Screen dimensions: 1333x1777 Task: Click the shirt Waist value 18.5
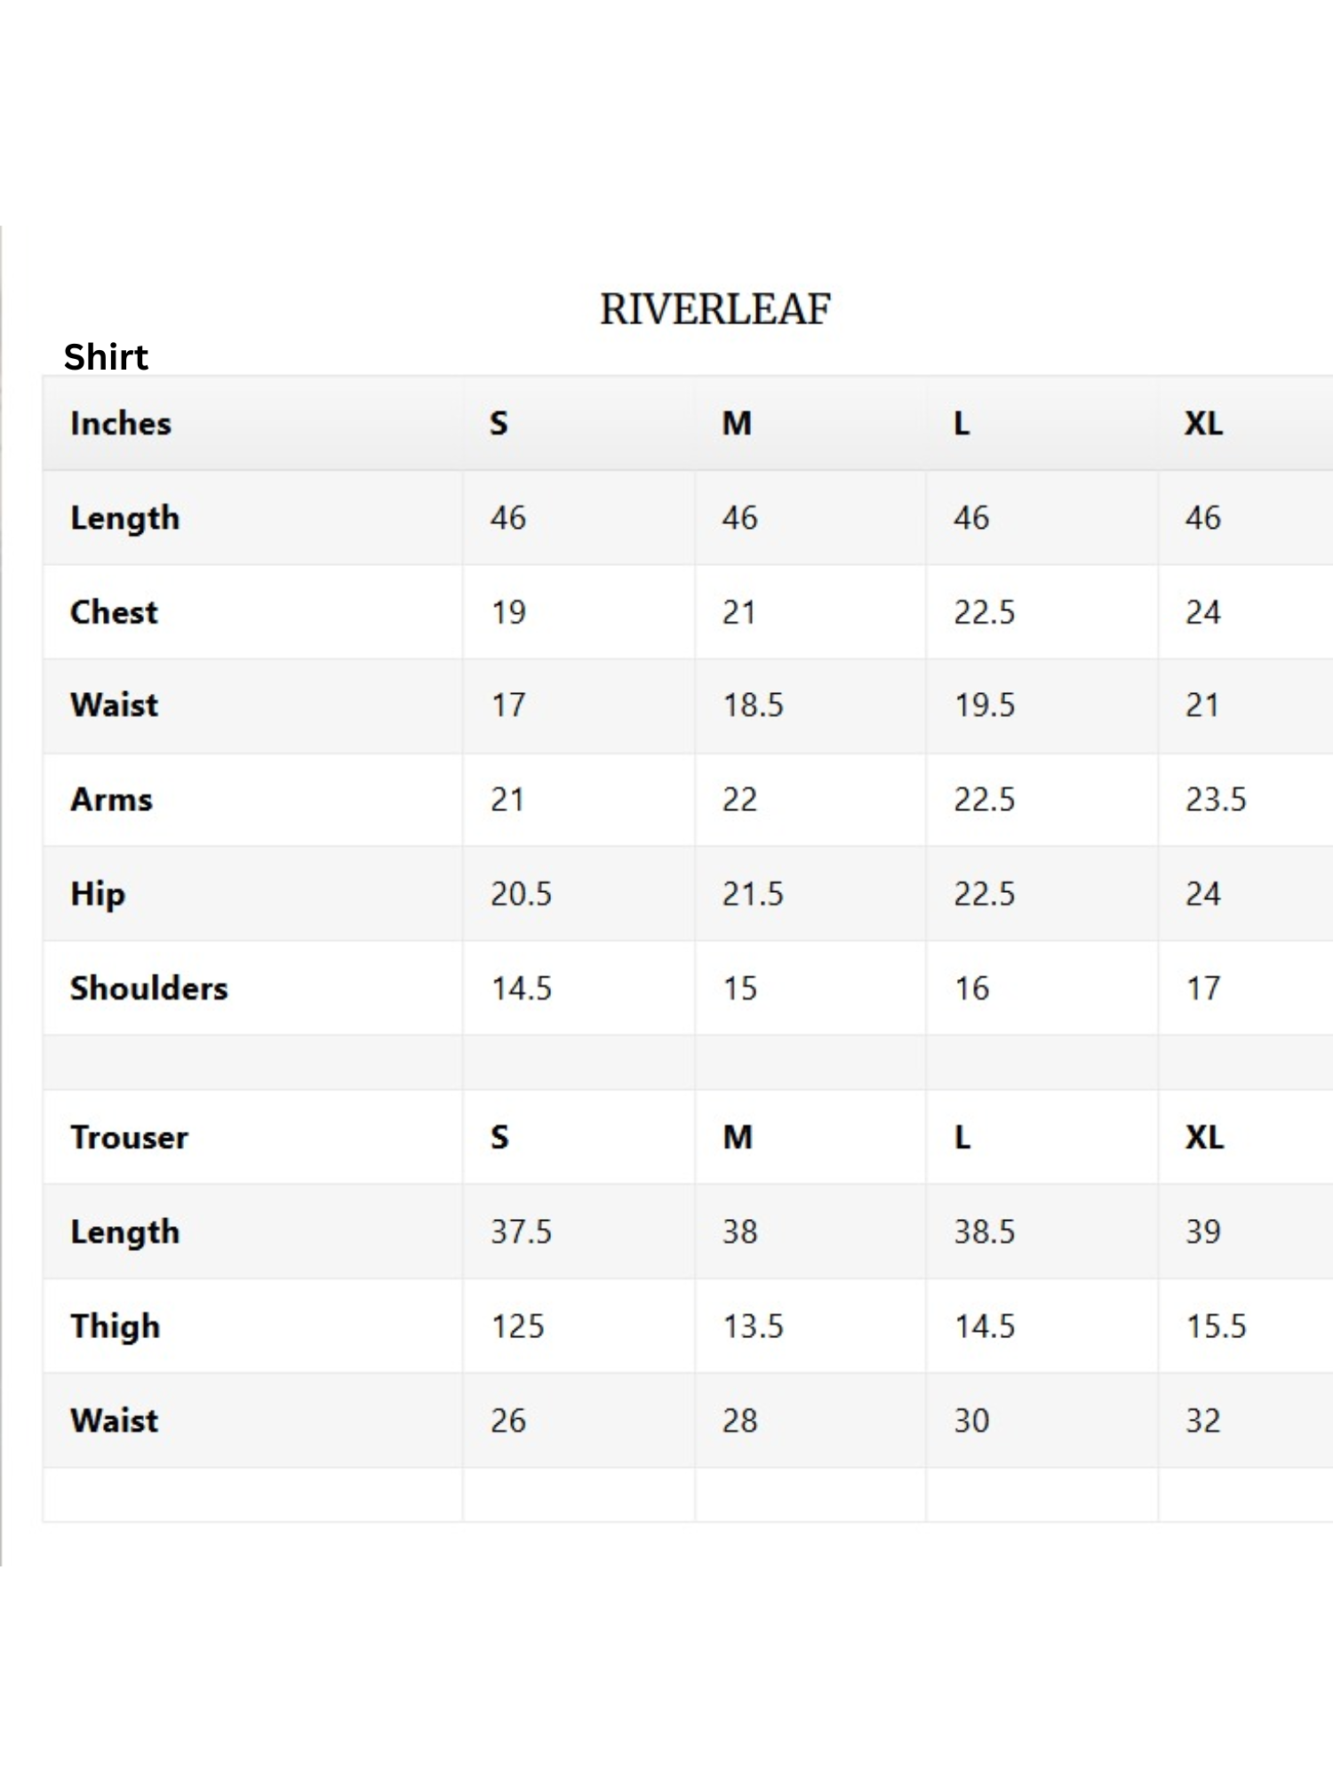click(753, 705)
